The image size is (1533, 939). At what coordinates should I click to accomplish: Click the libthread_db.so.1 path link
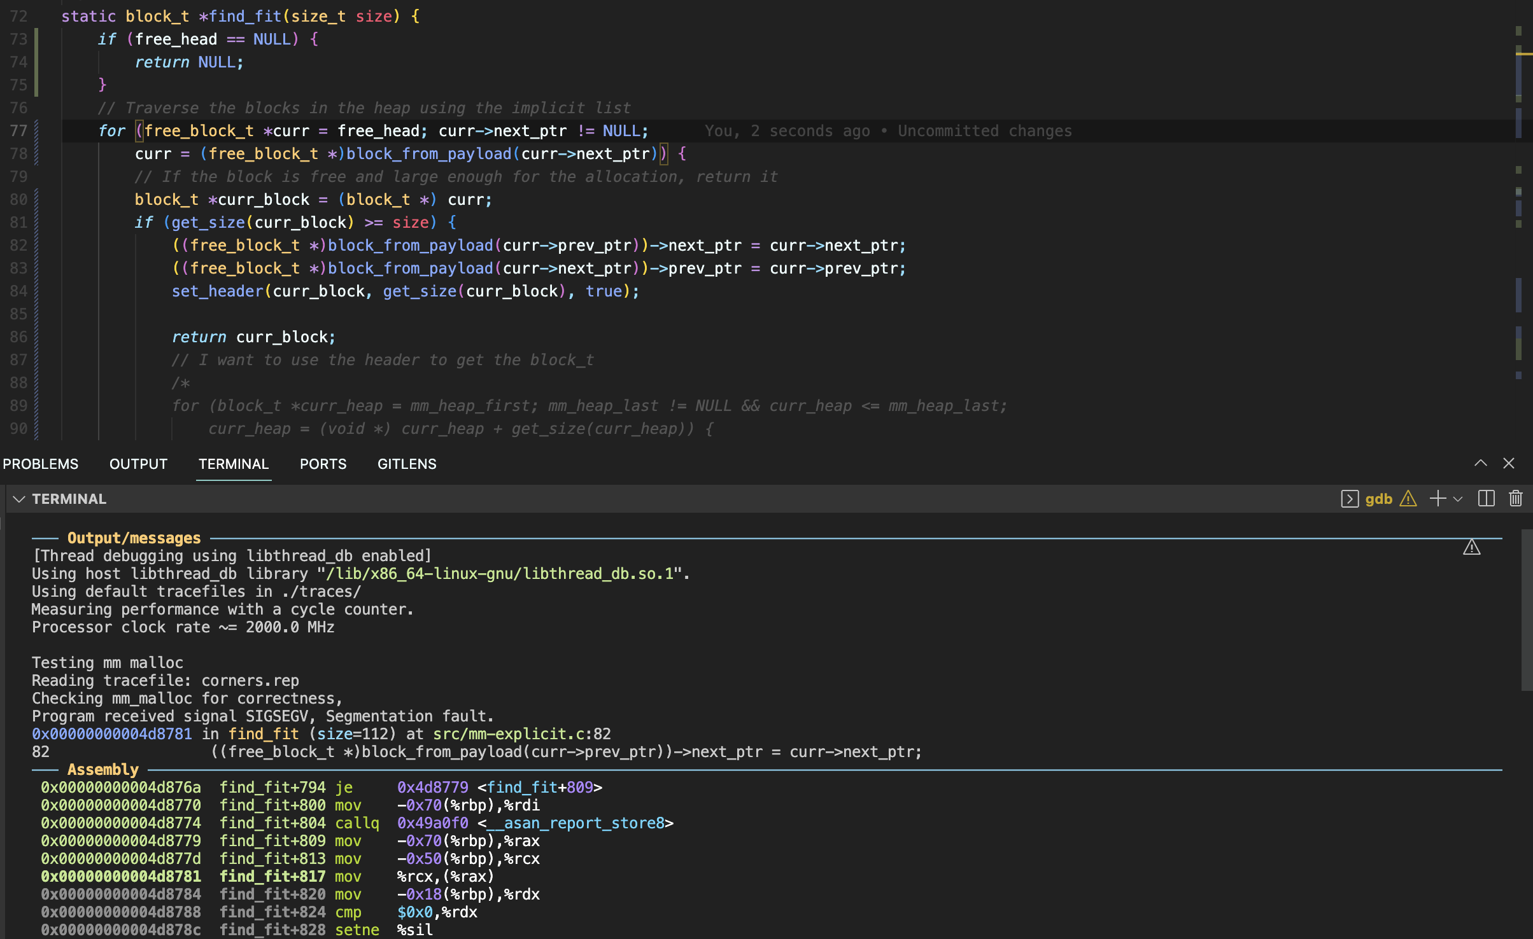[x=500, y=574]
